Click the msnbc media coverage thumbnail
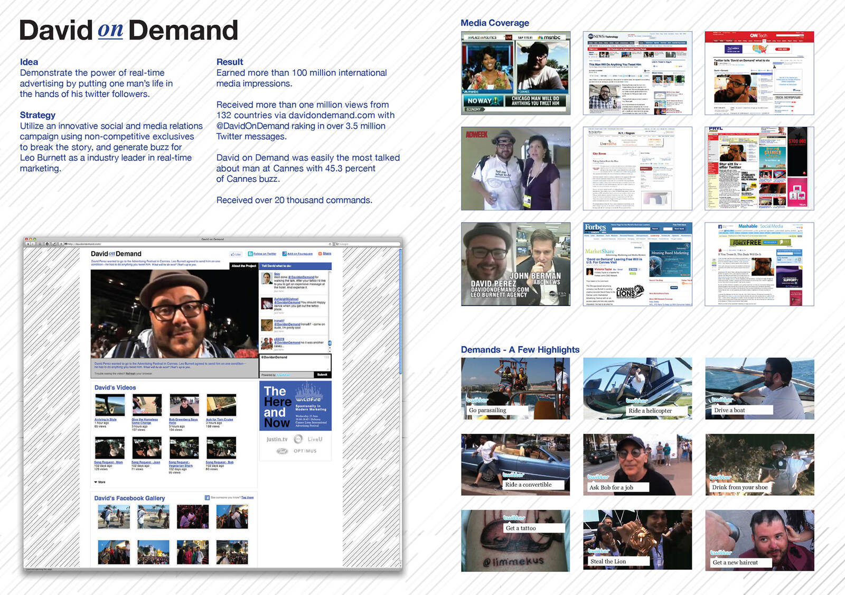 [515, 73]
